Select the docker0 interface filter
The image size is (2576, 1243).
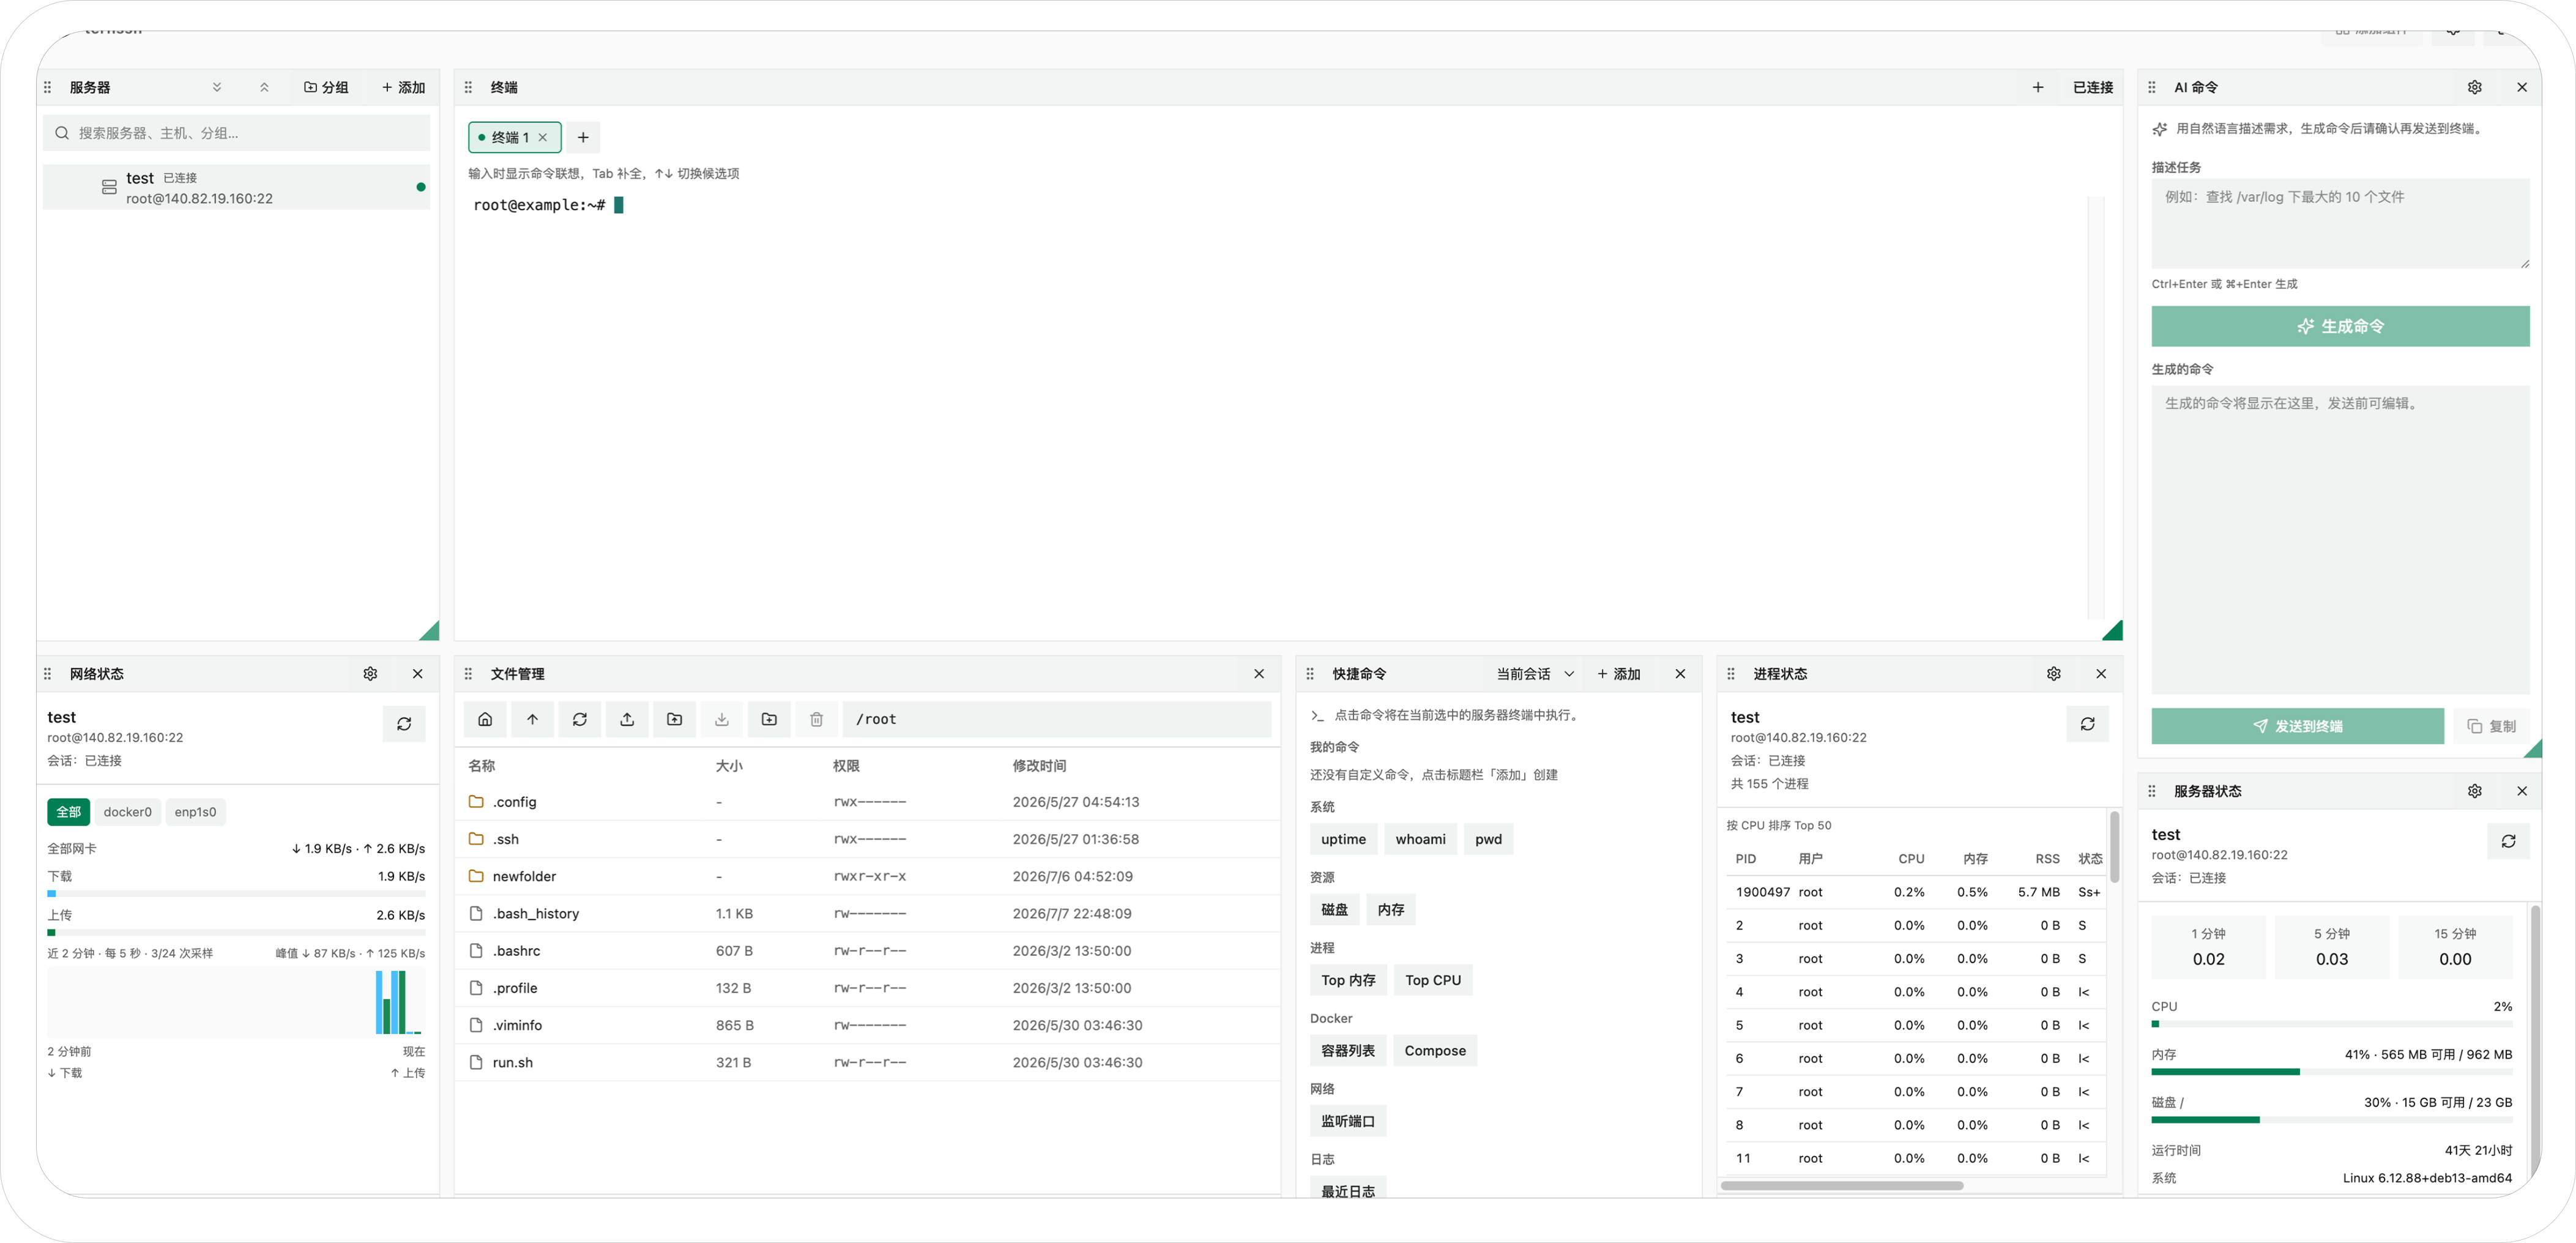pyautogui.click(x=127, y=811)
